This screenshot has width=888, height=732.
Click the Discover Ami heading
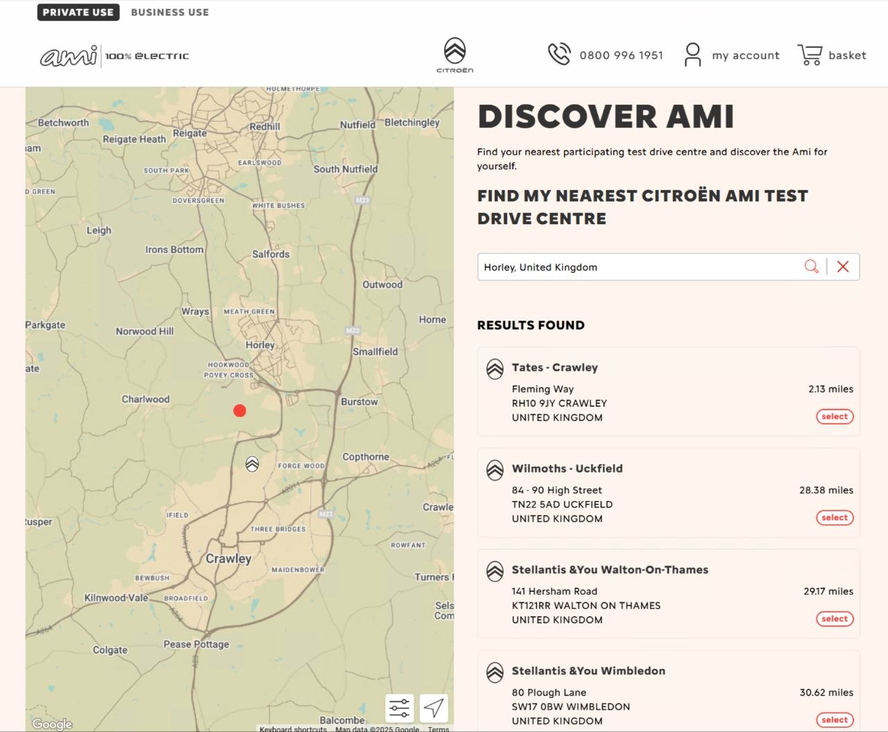pos(606,117)
